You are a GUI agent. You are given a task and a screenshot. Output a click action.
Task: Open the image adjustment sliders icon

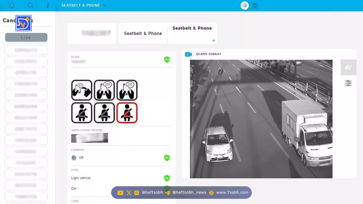point(348,83)
